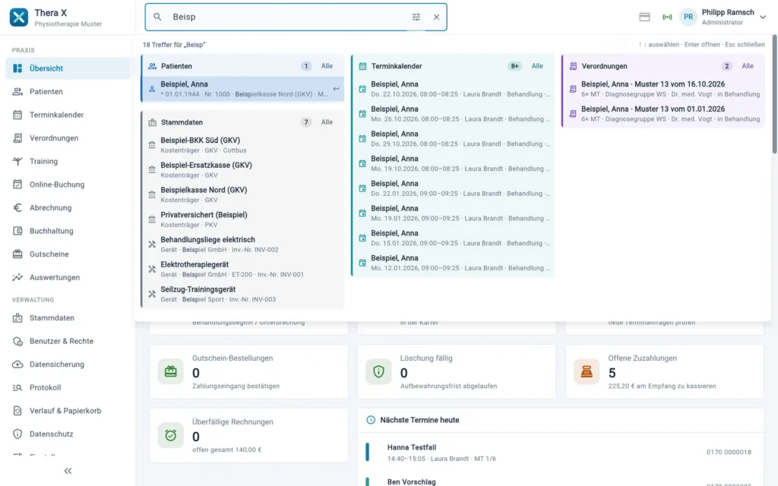Open Verordnung Muster 13 vom 16.10.2026
The width and height of the screenshot is (778, 486).
[664, 89]
